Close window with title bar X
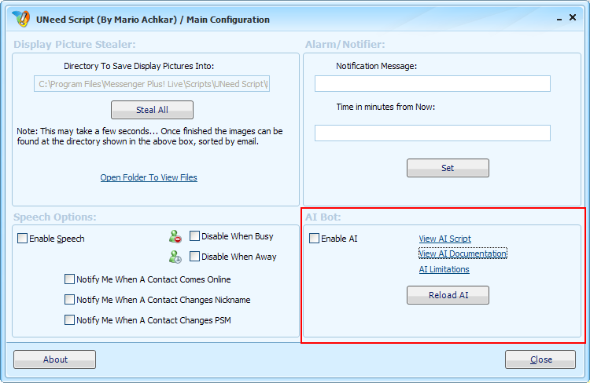This screenshot has height=383, width=590. (x=573, y=17)
